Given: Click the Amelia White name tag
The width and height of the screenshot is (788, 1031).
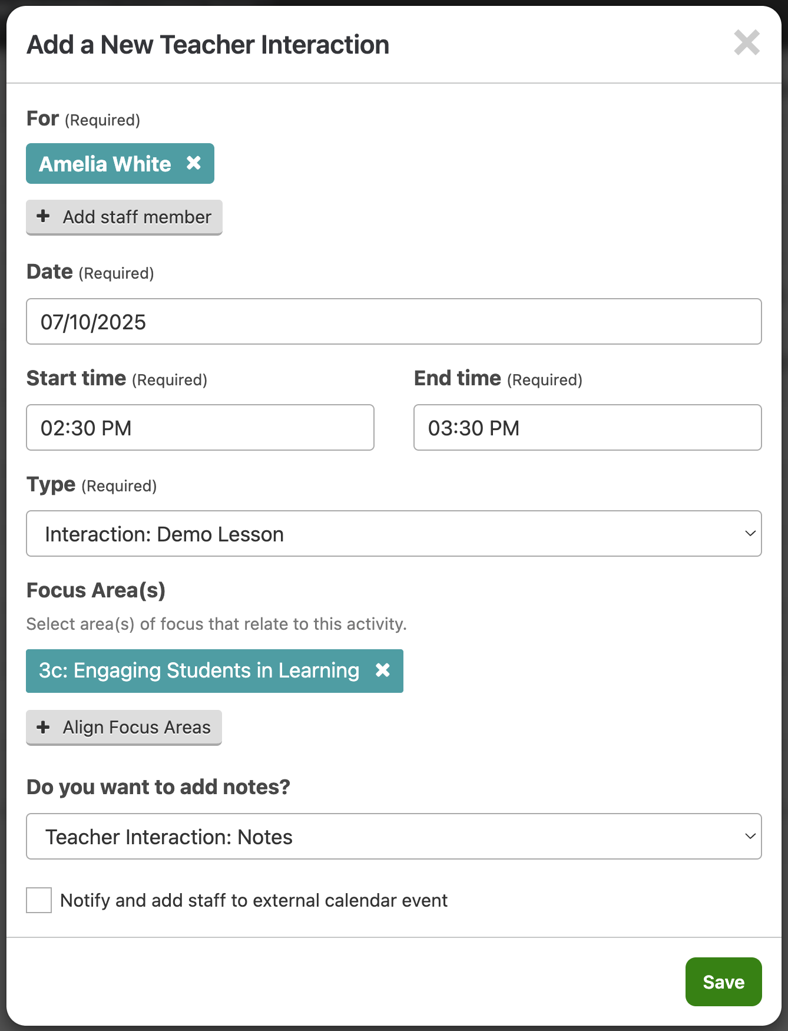Looking at the screenshot, I should 105,164.
